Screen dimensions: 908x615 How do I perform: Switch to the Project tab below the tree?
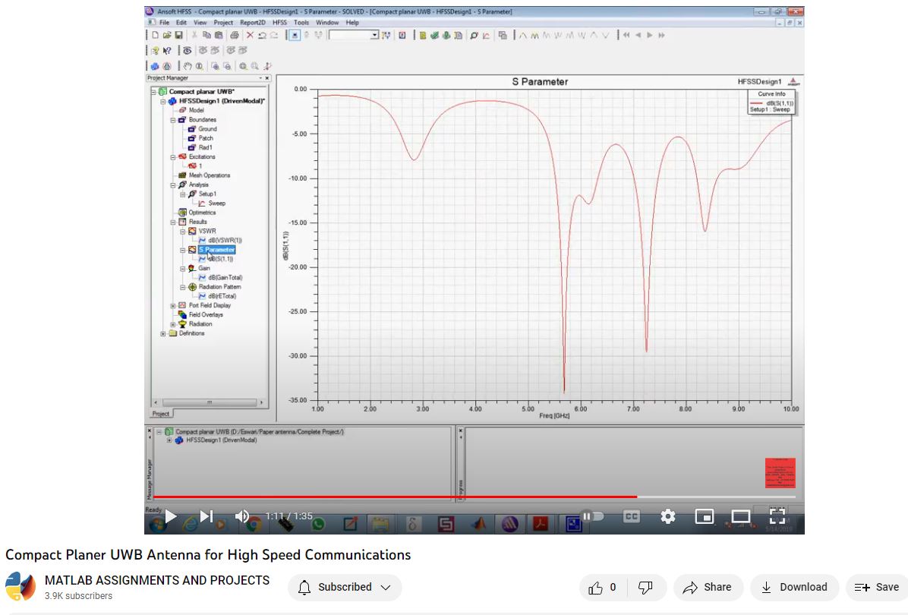pos(160,414)
